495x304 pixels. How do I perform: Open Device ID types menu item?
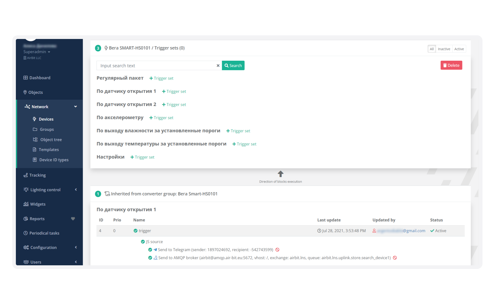pyautogui.click(x=54, y=160)
